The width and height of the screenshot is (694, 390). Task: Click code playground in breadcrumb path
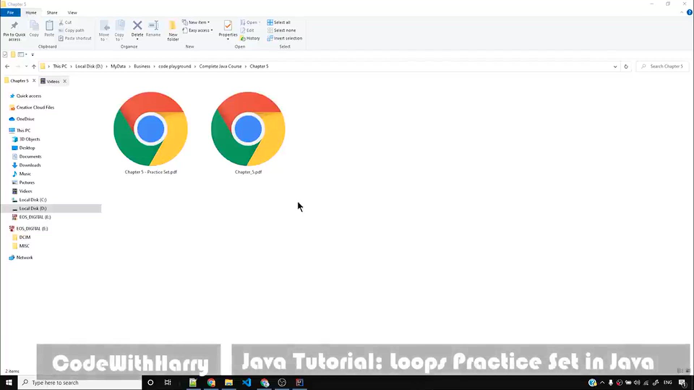click(x=175, y=66)
